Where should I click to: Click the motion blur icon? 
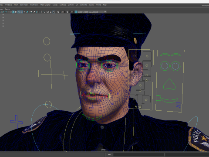coord(34,12)
